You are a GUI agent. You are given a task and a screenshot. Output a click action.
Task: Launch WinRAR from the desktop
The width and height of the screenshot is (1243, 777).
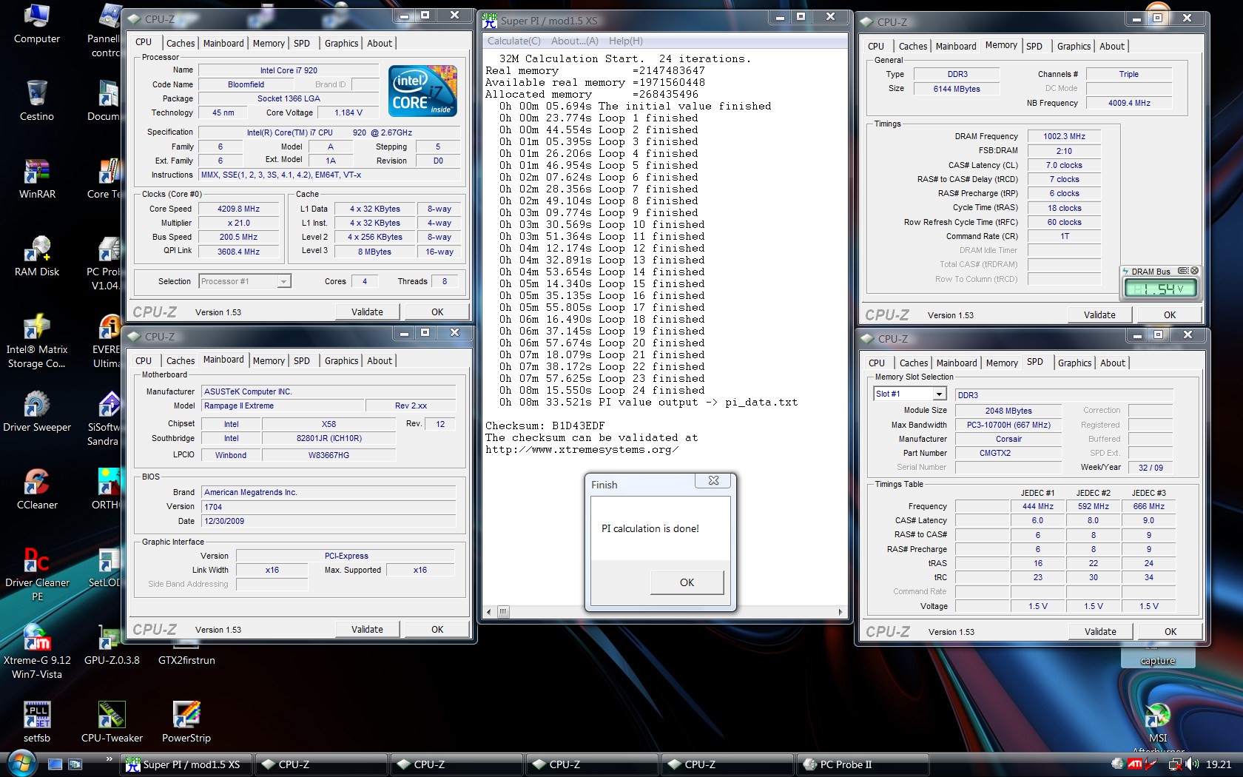[36, 179]
